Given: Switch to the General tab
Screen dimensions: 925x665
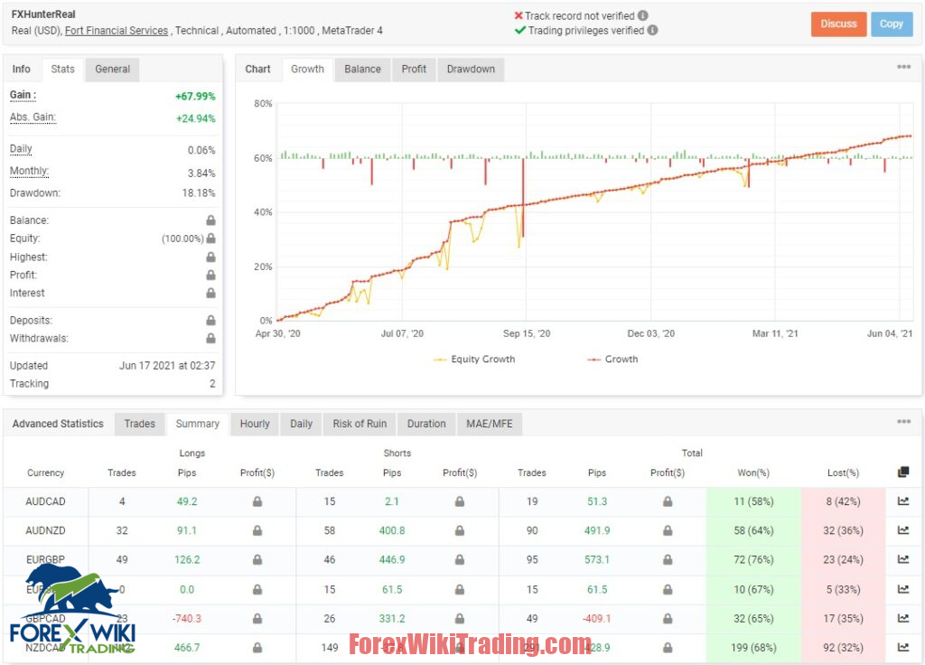Looking at the screenshot, I should point(113,69).
